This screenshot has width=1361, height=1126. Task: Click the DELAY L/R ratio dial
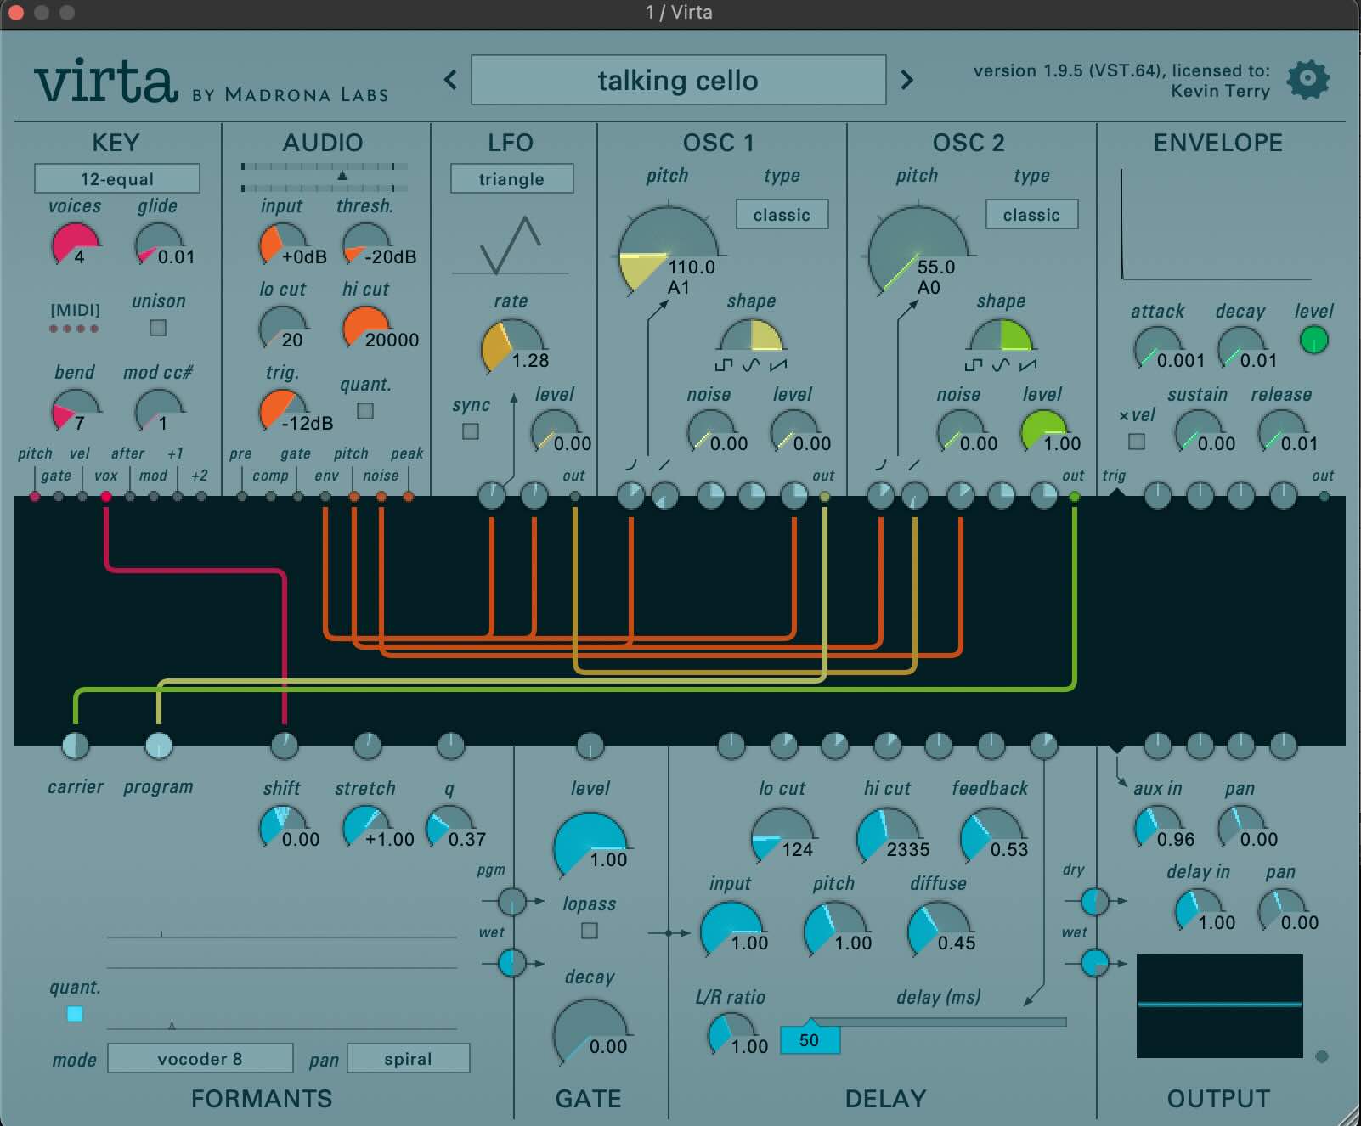[731, 1033]
